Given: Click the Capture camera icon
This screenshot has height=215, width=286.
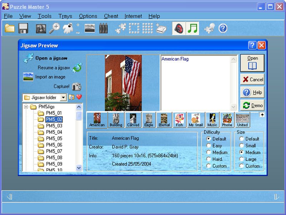Looking at the screenshot, I should click(x=77, y=87).
